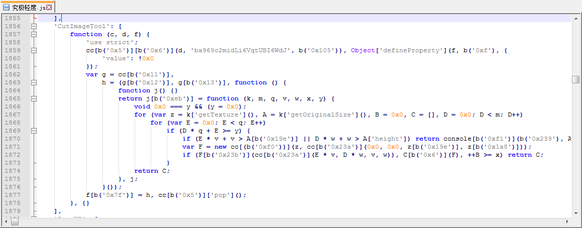582x228 pixels.
Task: Click line number 1873 in the margin
Action: (12, 163)
